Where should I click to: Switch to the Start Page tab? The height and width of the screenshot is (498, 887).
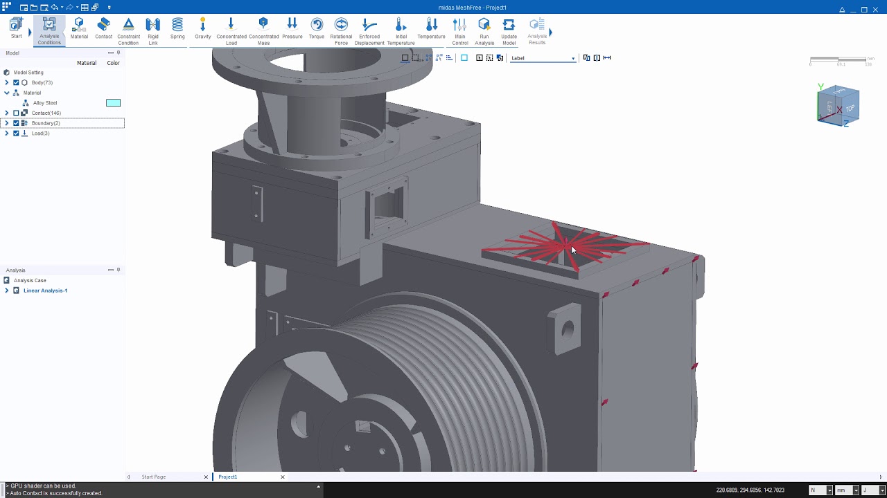(153, 477)
